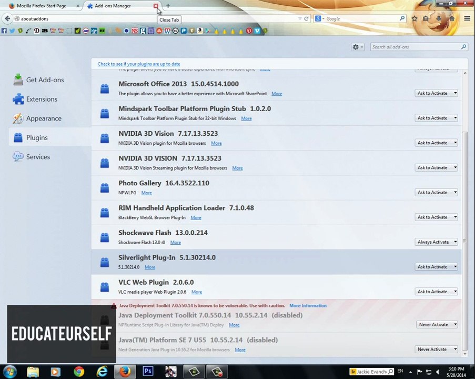Open the PayPal bookmark icon

click(x=184, y=31)
